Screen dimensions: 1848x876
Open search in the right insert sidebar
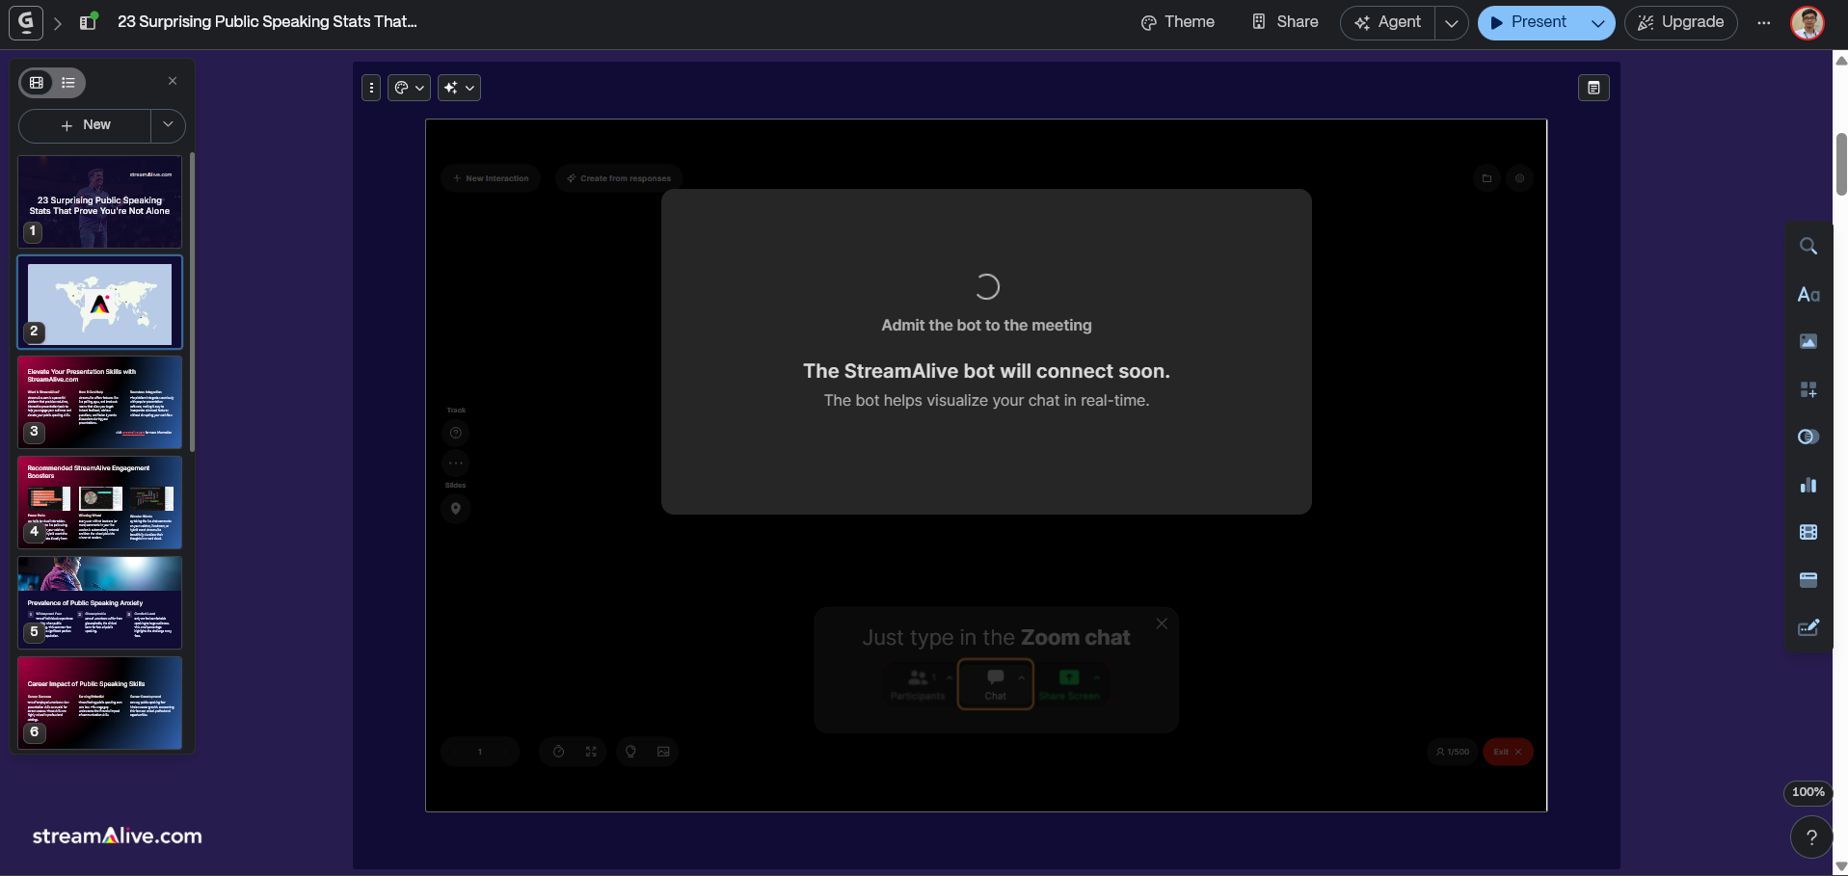pyautogui.click(x=1808, y=247)
